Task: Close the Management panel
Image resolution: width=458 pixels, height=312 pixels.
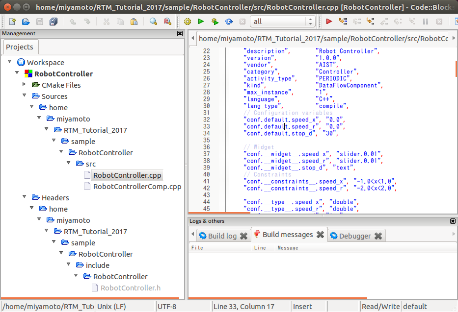Action: pyautogui.click(x=180, y=34)
